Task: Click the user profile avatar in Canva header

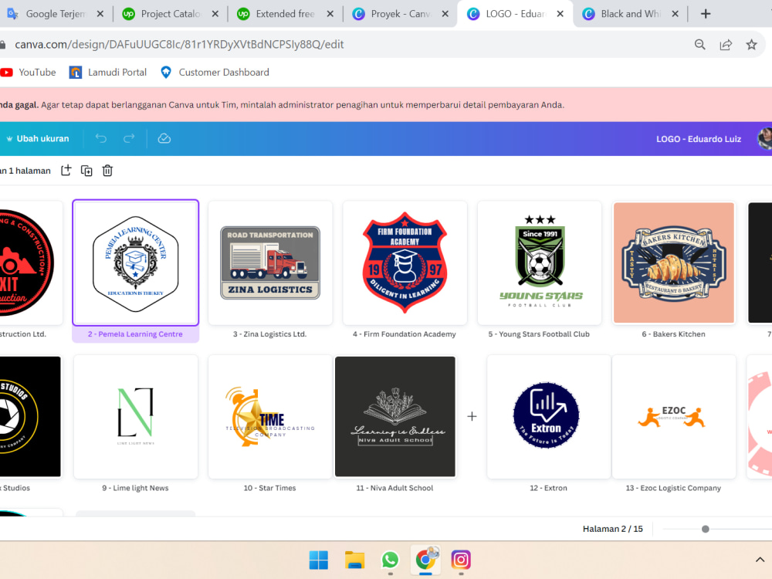Action: [764, 139]
